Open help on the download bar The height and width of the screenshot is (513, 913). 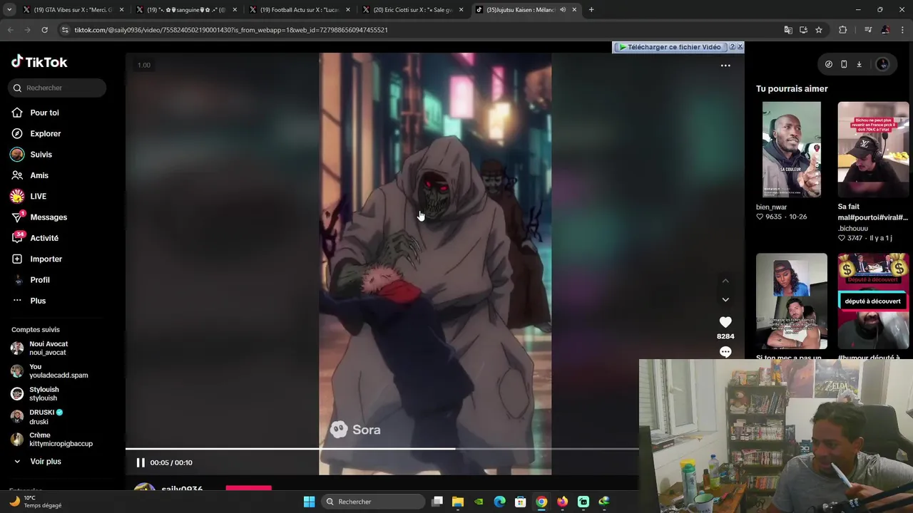pyautogui.click(x=732, y=47)
